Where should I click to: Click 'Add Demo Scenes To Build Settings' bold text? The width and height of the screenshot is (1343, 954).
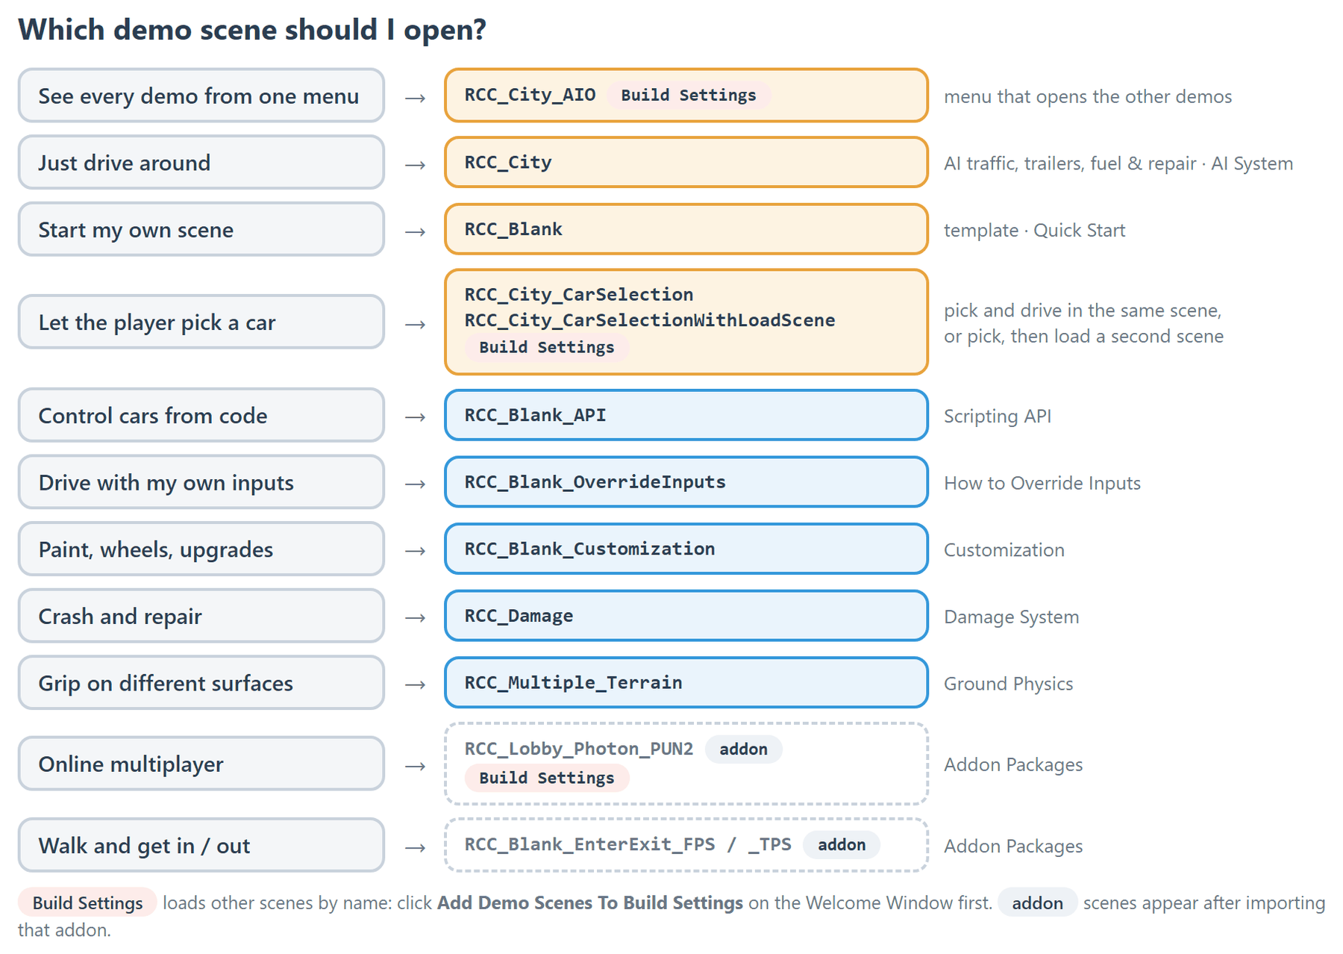point(590,902)
